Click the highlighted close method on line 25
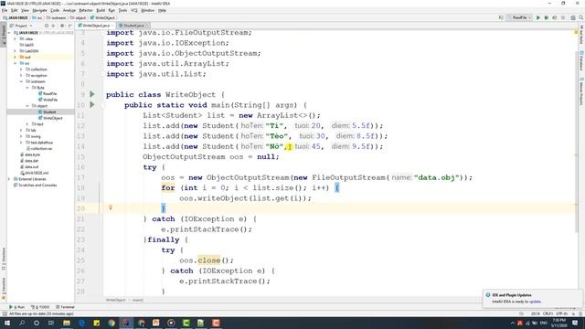 (x=209, y=260)
